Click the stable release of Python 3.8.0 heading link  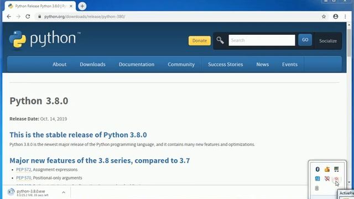(78, 135)
